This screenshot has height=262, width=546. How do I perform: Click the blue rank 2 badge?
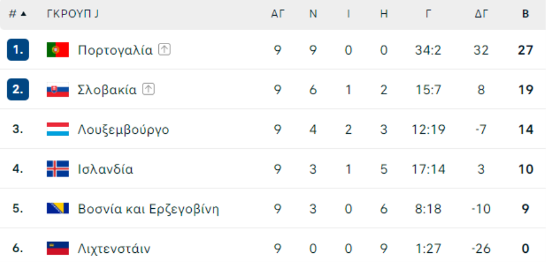coord(18,90)
